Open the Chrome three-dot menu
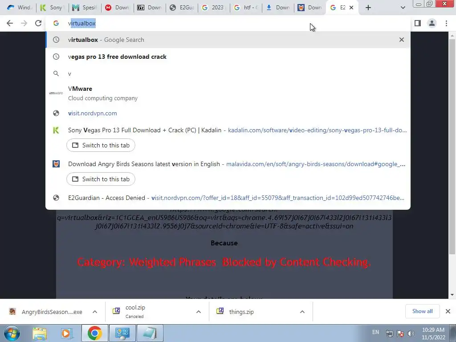The width and height of the screenshot is (456, 342). point(446,23)
